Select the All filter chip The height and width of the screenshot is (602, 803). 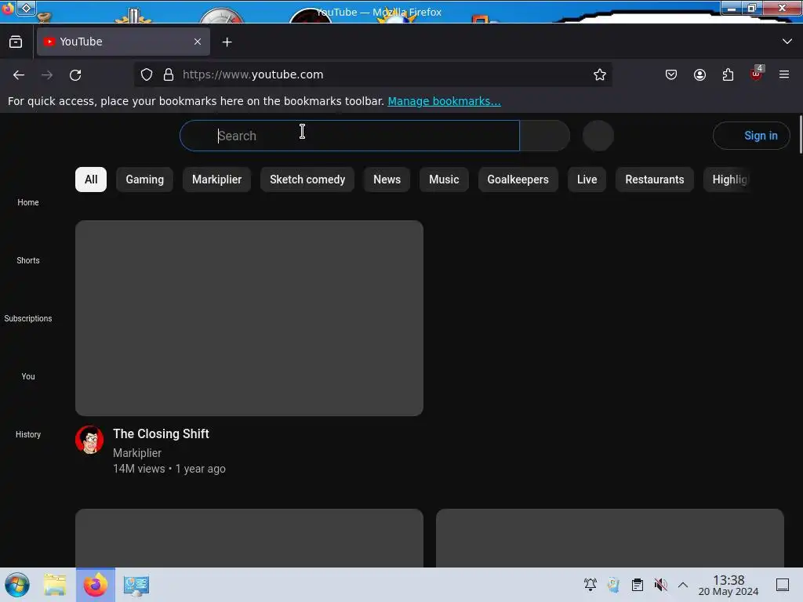(x=91, y=180)
